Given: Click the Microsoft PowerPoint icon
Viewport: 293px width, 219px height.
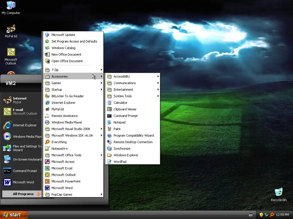Looking at the screenshot, I should pyautogui.click(x=47, y=181).
